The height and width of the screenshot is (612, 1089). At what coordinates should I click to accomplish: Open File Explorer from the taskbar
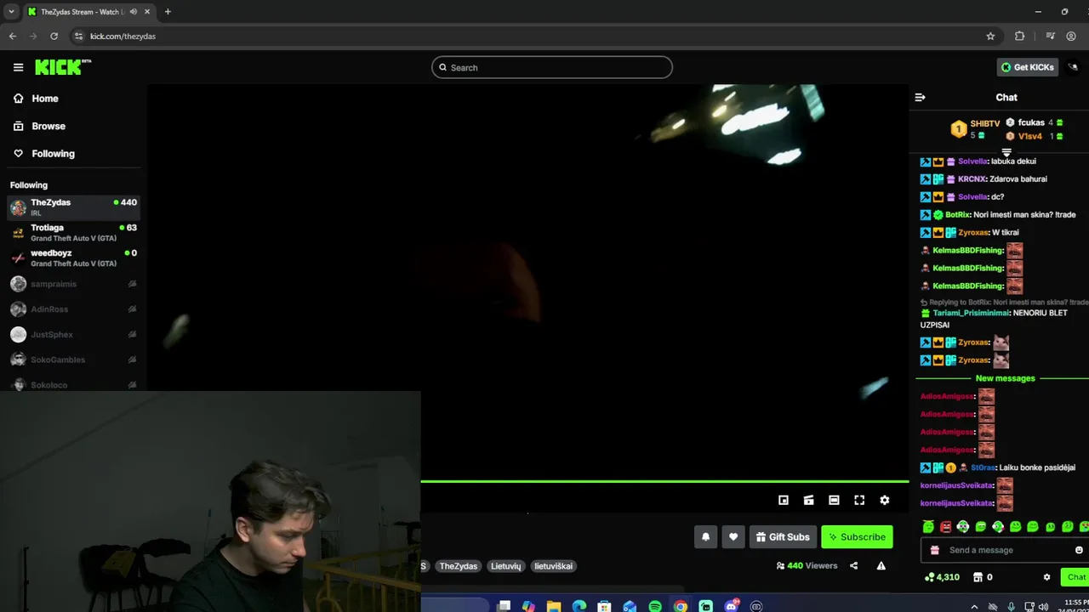[x=554, y=606]
